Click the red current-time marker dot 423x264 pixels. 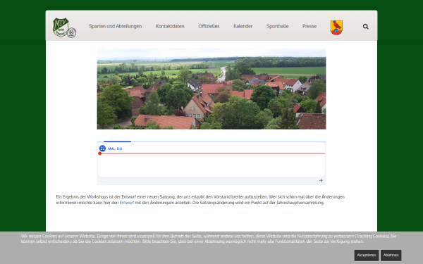click(x=100, y=153)
